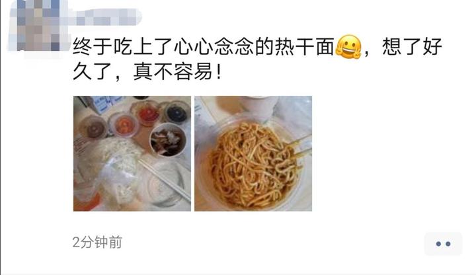
Task: Click the chopsticks holding noodles in right photo
Action: (299, 147)
